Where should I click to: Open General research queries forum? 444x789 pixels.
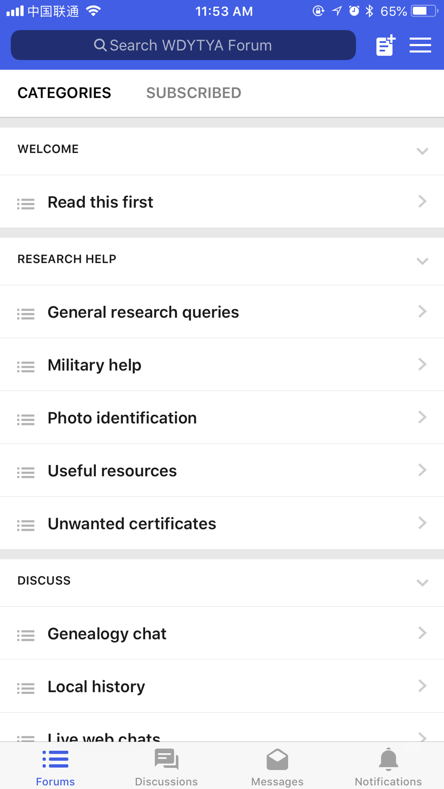pos(222,312)
